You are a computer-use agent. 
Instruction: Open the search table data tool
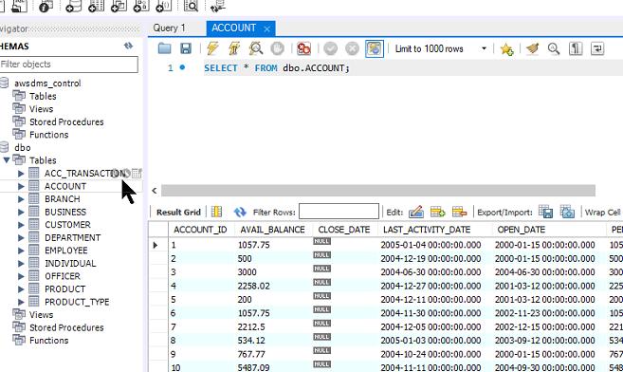(192, 6)
